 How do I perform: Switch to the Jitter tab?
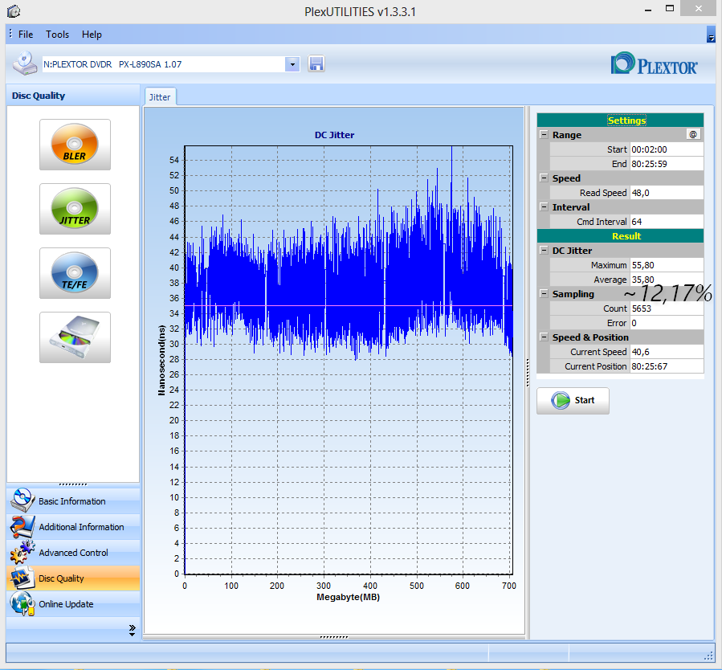click(x=160, y=96)
